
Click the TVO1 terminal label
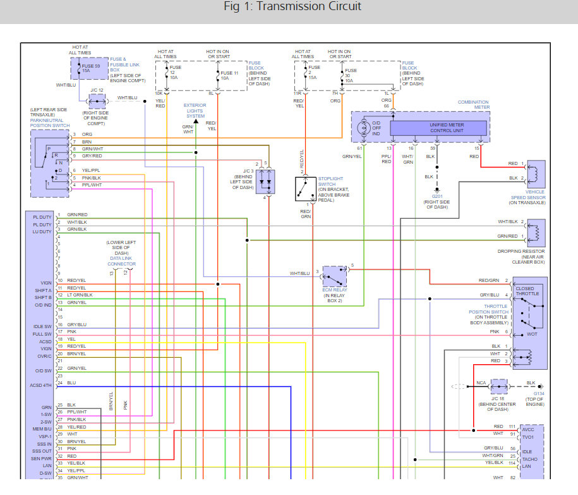click(x=528, y=437)
